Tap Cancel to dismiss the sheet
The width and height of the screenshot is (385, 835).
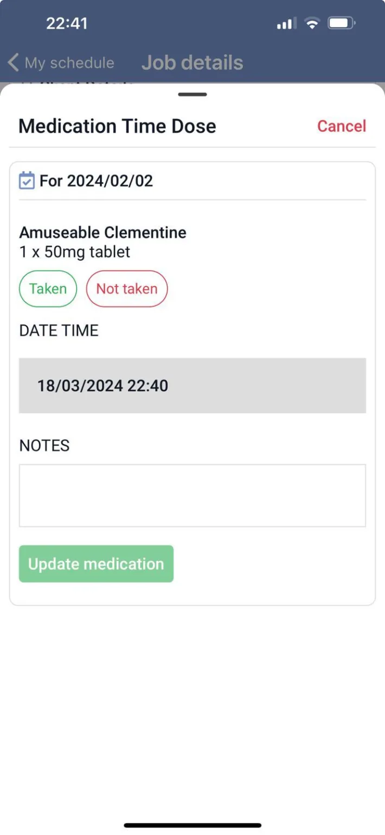click(342, 126)
